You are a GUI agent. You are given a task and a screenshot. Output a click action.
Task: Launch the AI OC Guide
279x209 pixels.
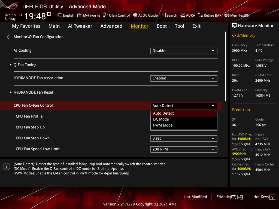click(145, 15)
